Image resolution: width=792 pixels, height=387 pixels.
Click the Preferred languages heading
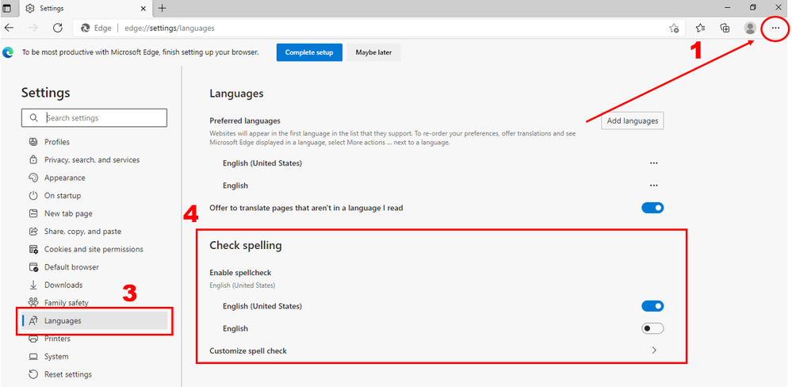(245, 121)
